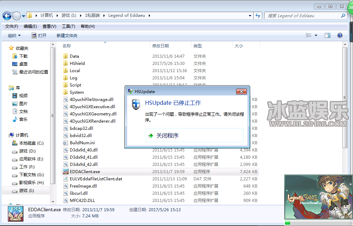
Task: Click the magnifier search icon
Action: click(x=343, y=16)
